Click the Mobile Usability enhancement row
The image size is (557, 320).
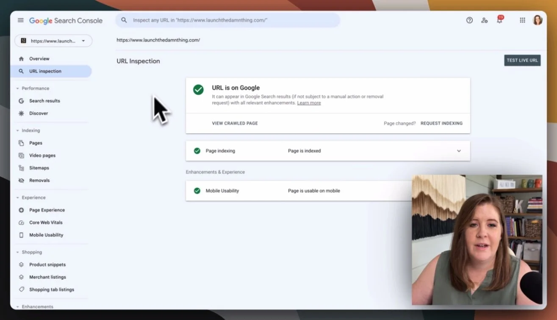point(328,191)
